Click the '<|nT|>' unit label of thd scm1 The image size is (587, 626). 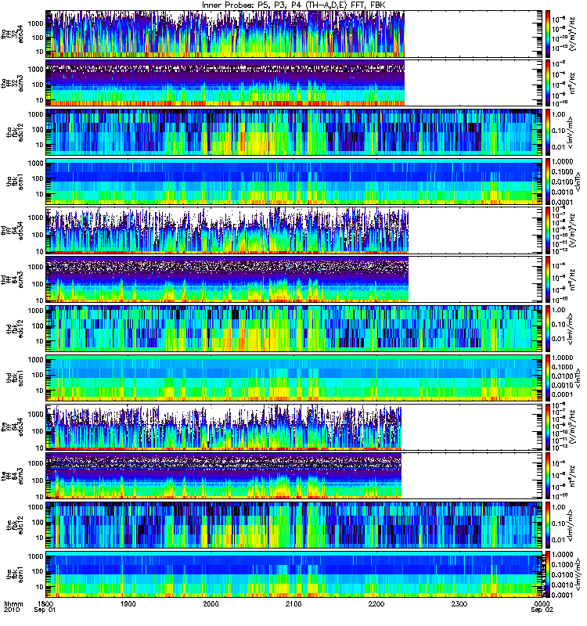578,378
